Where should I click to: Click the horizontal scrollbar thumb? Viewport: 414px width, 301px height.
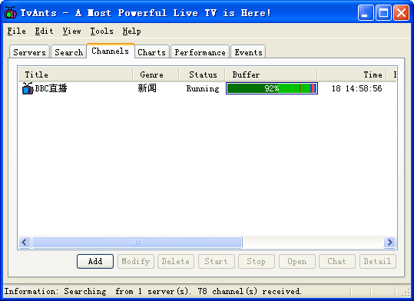[x=137, y=242]
